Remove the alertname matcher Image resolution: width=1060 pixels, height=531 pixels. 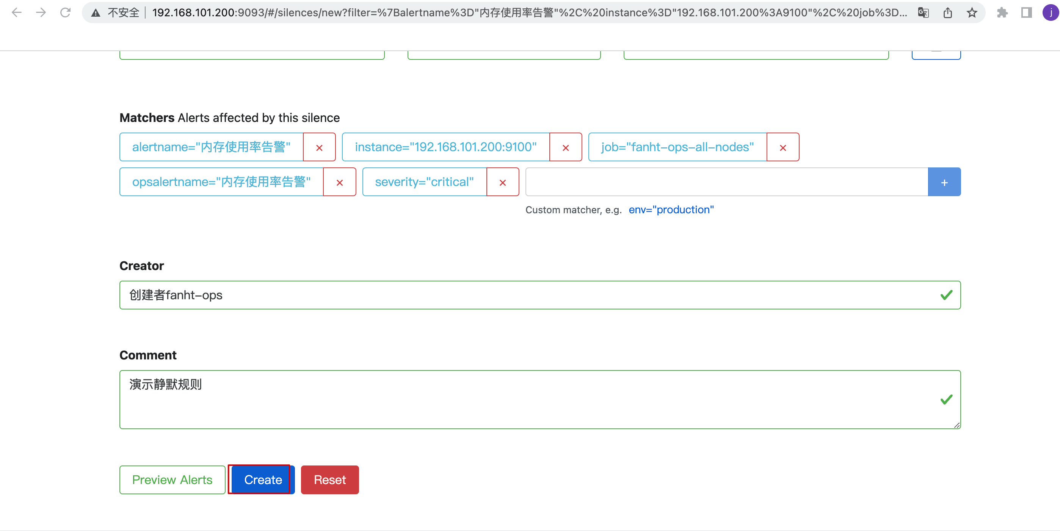point(319,147)
